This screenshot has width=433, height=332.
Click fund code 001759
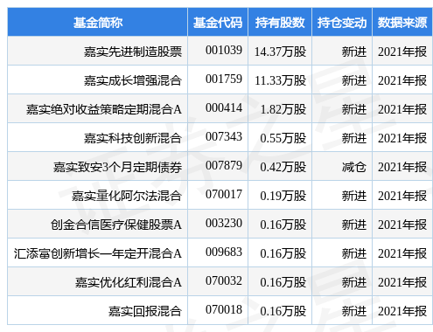click(224, 80)
